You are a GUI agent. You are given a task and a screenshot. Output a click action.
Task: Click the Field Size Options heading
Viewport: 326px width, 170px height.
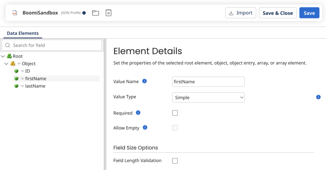(x=136, y=148)
